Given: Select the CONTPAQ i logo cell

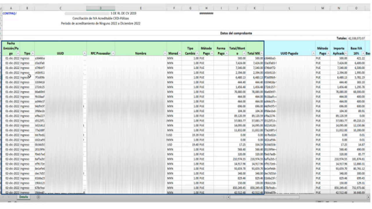Looking at the screenshot, I should [x=10, y=13].
